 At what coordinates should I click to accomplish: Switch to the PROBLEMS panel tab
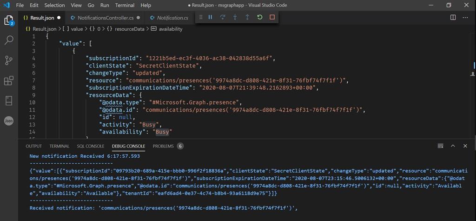coord(163,146)
